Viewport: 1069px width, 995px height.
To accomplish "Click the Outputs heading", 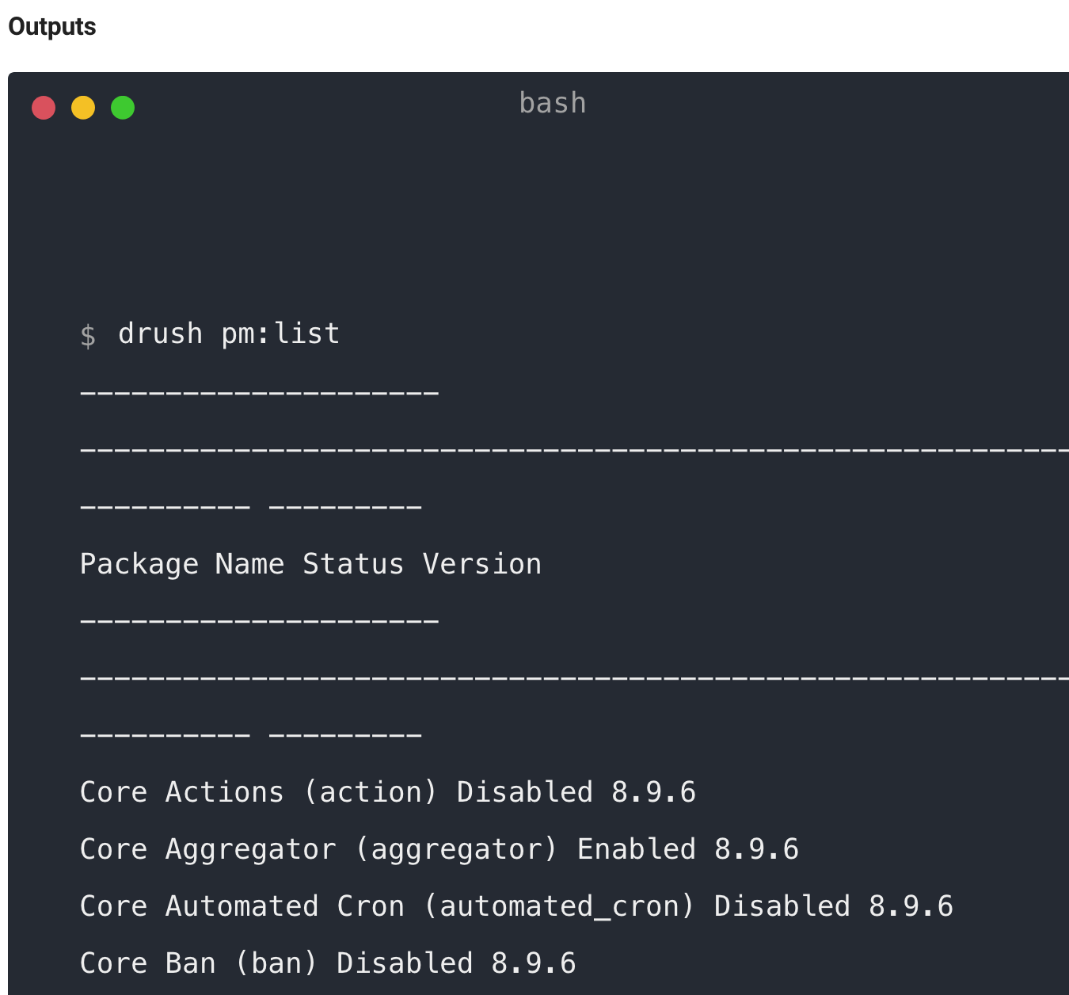I will (x=52, y=26).
